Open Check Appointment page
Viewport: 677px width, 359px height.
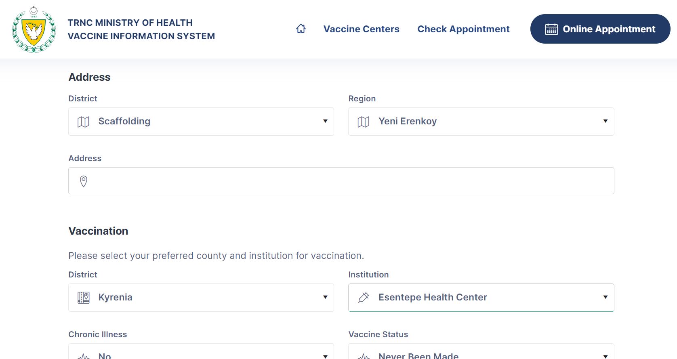pos(463,29)
